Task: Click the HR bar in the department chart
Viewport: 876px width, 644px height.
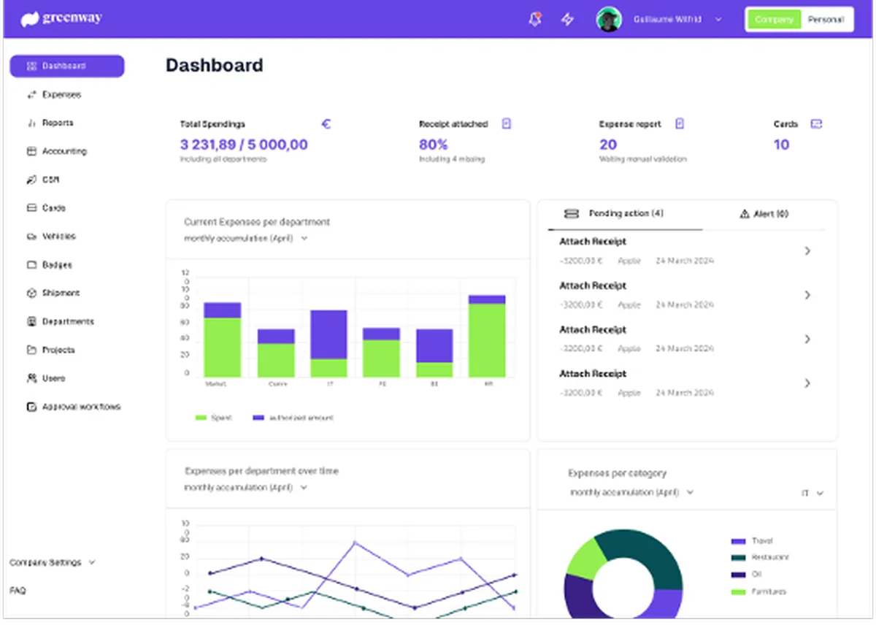Action: 487,336
